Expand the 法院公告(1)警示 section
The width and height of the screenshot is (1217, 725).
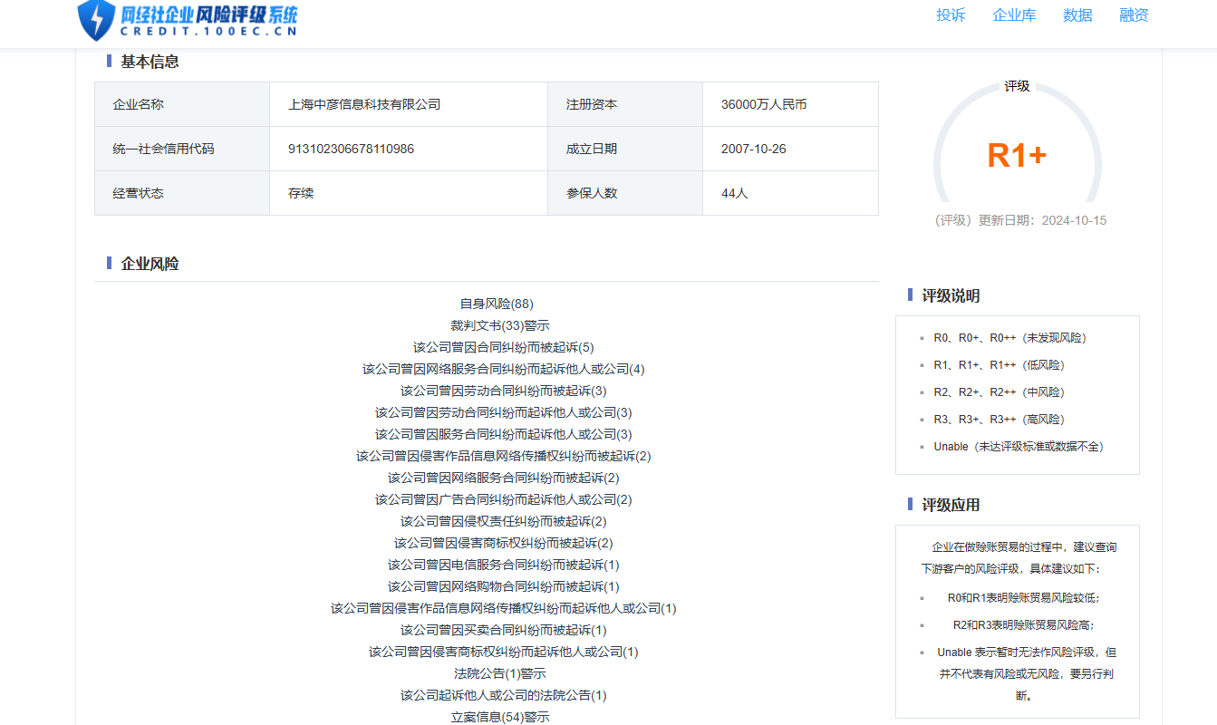[x=499, y=673]
